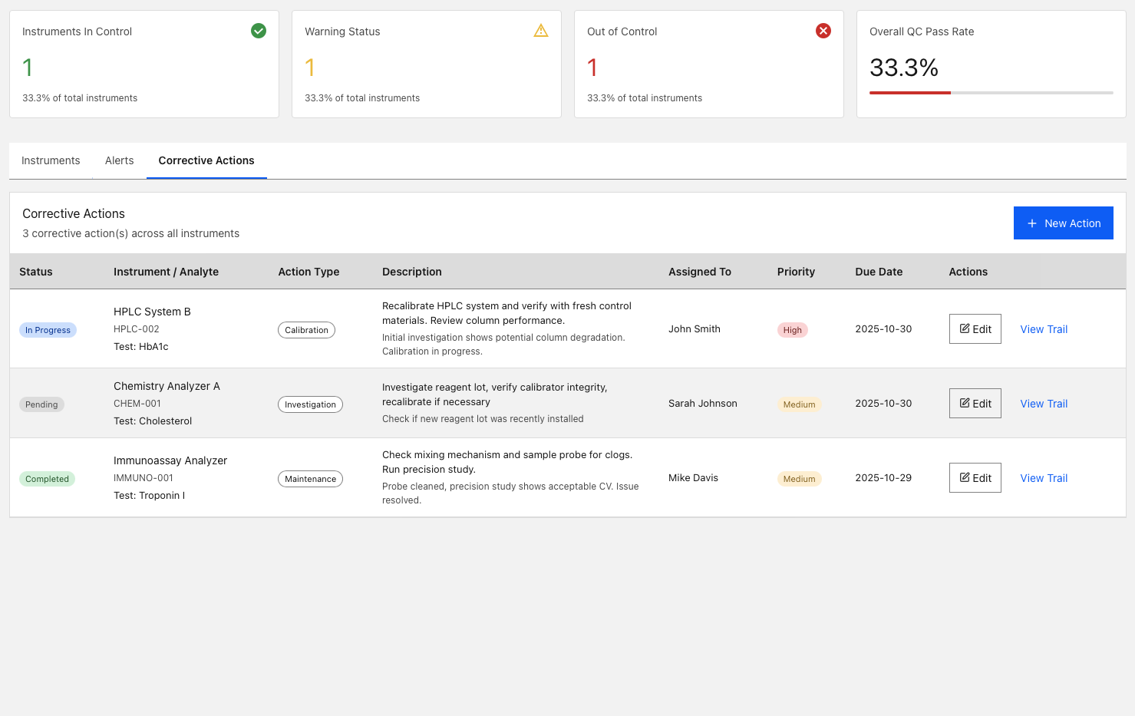
Task: Click the Test: HbA1c label
Action: (141, 347)
